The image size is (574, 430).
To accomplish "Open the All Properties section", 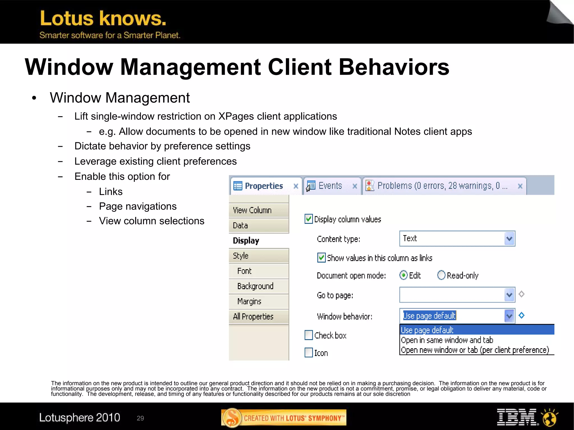I will [259, 317].
